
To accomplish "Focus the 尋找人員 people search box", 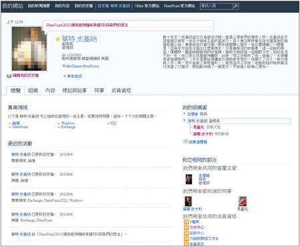I will pyautogui.click(x=216, y=6).
